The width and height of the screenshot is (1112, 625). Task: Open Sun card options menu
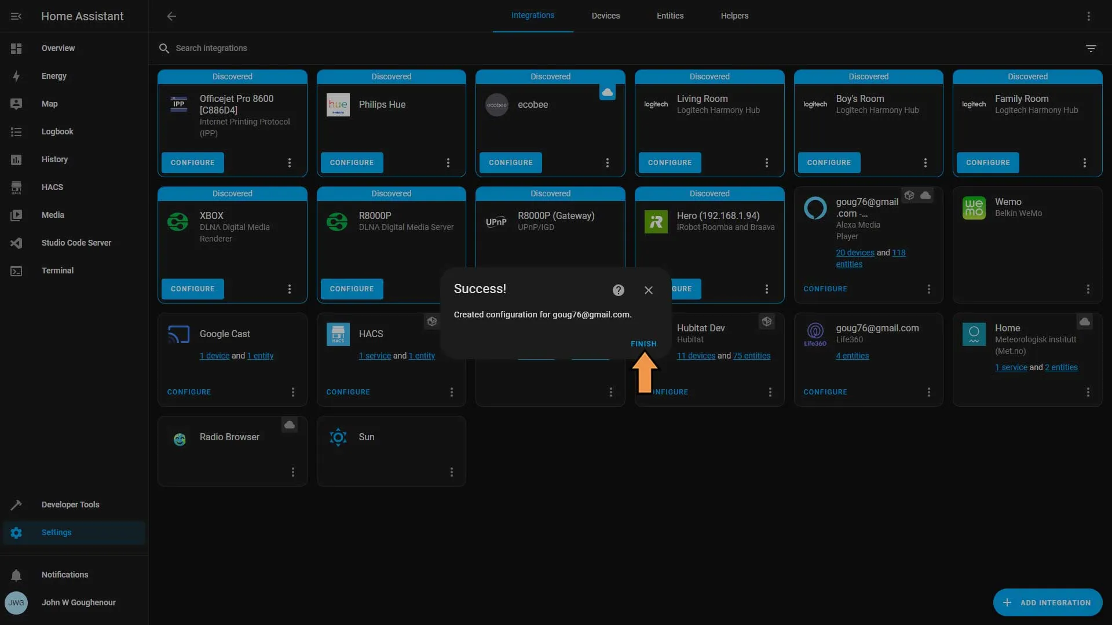click(x=452, y=473)
